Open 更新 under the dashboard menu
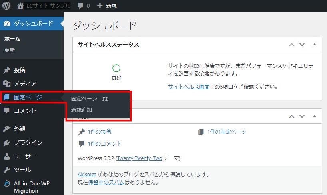Screen dimensions: 327x195 pyautogui.click(x=10, y=50)
